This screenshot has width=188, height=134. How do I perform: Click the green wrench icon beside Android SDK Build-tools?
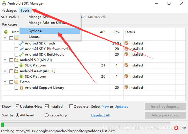pos(21,54)
